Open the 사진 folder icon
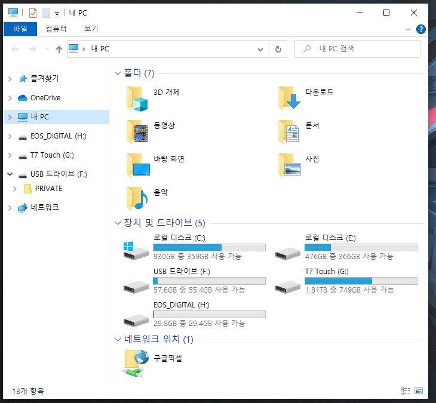This screenshot has height=403, width=436. pyautogui.click(x=290, y=165)
